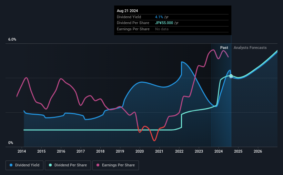The height and width of the screenshot is (175, 283).
Task: Click the tooltip 'Earnings Per Share' row label
Action: [133, 29]
